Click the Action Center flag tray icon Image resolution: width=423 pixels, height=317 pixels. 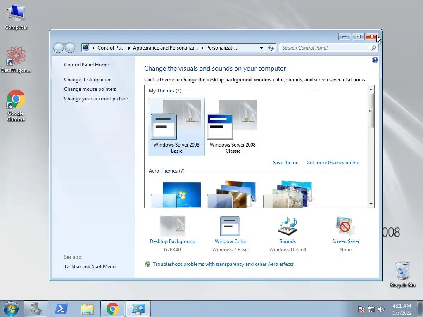(361, 309)
